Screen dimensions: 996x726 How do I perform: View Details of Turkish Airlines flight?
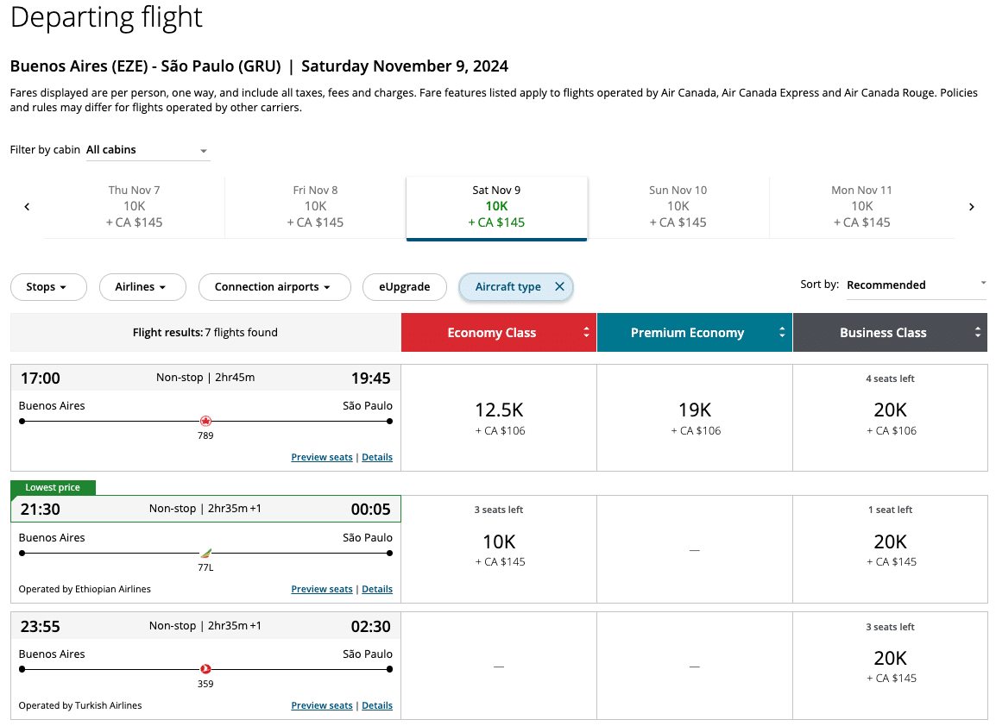point(377,705)
